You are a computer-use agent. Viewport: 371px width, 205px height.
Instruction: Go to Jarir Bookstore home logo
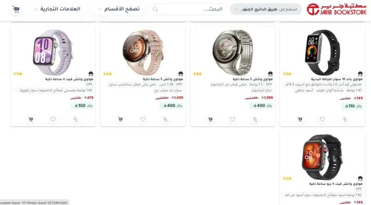click(336, 9)
